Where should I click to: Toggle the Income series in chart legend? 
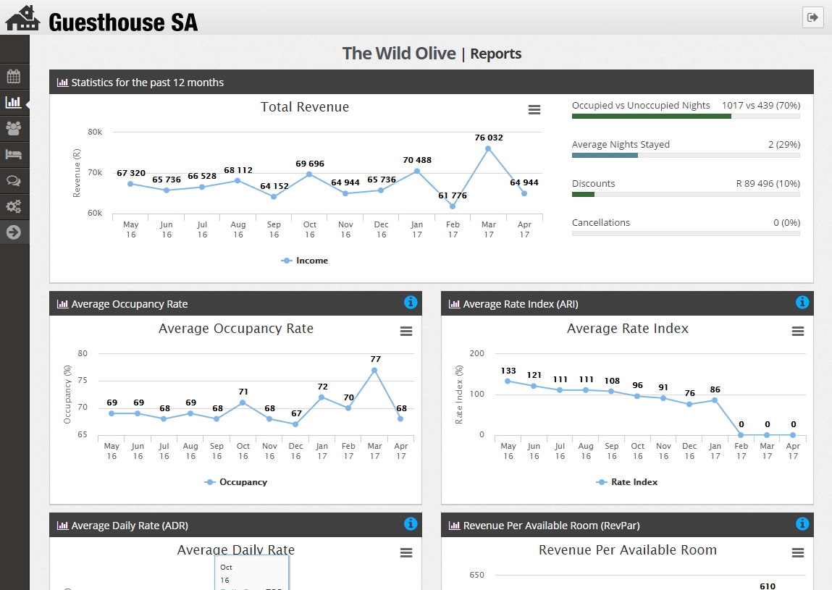pos(305,261)
